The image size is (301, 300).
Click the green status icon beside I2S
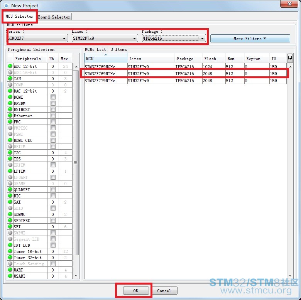click(x=10, y=158)
